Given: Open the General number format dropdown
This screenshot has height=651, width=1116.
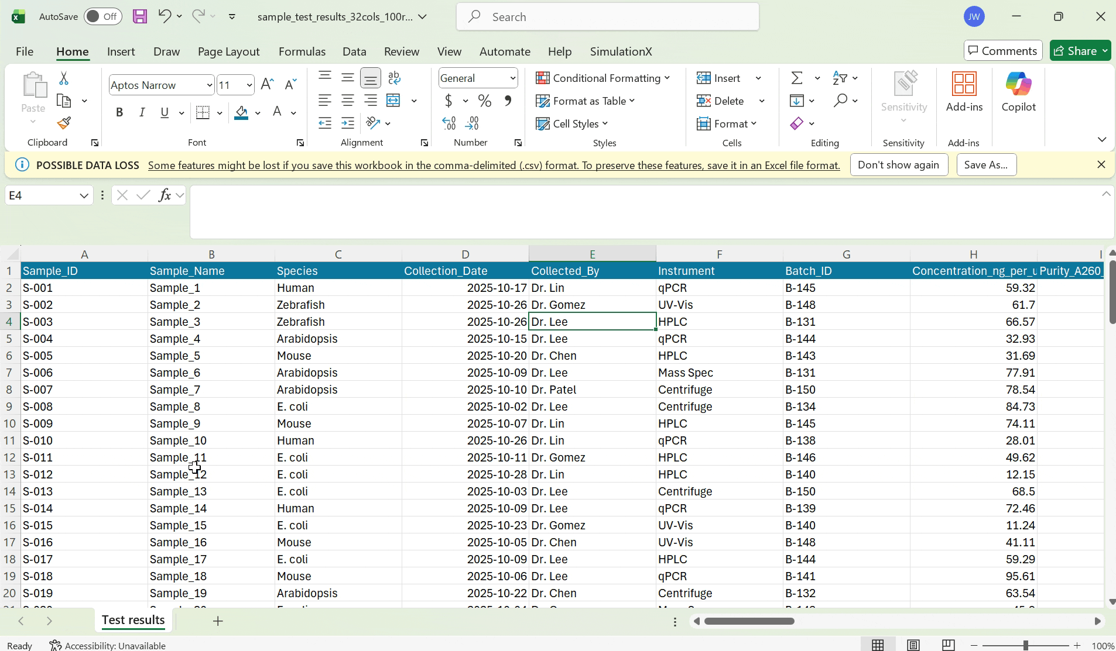Looking at the screenshot, I should 512,78.
